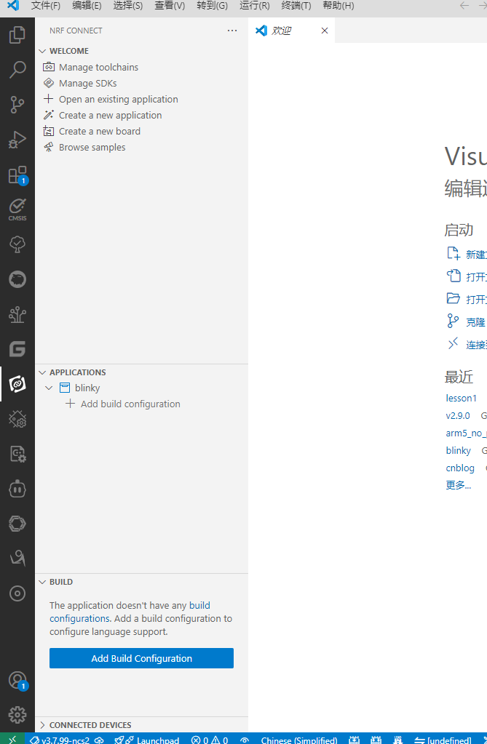Click Manage SDKs

point(87,84)
